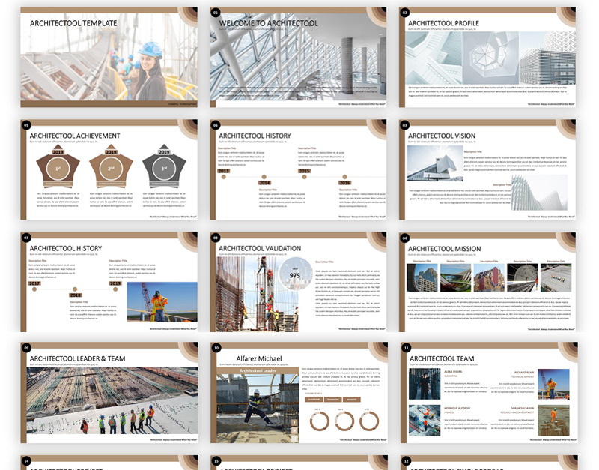Click the slide number badge 01
The width and height of the screenshot is (599, 470).
(215, 13)
